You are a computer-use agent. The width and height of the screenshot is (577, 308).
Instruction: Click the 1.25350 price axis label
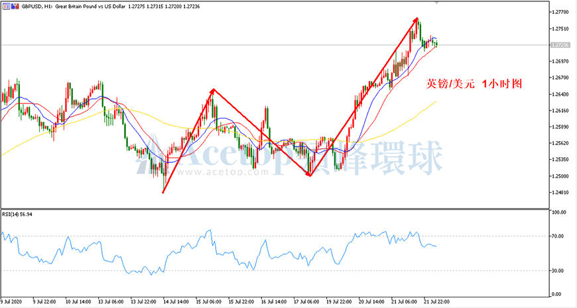[x=560, y=160]
